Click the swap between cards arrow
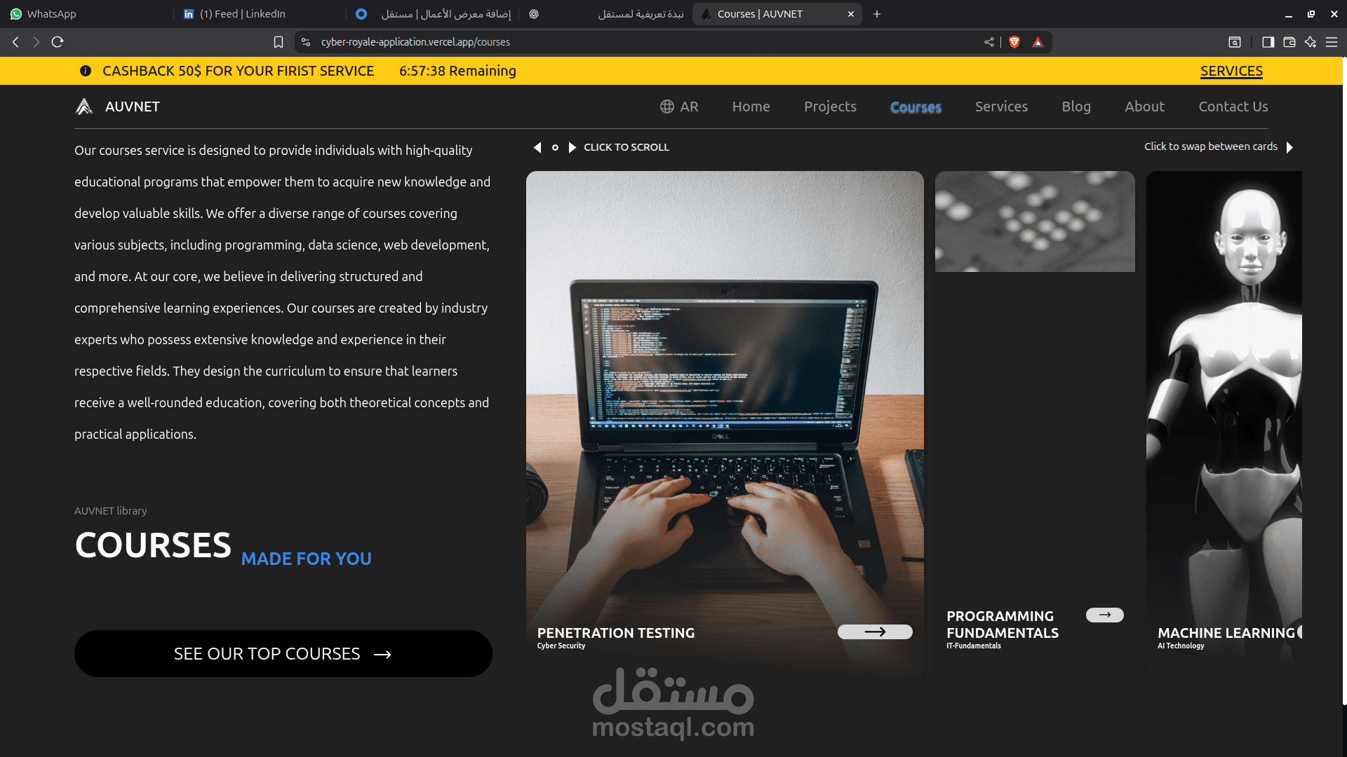 pyautogui.click(x=1289, y=147)
